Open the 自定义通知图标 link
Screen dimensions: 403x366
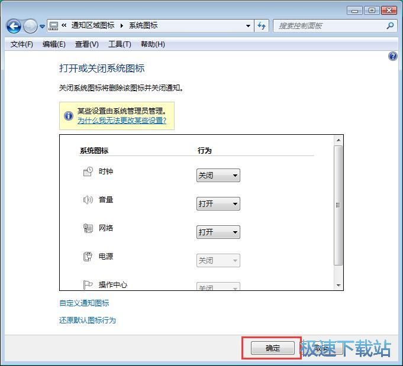click(84, 303)
